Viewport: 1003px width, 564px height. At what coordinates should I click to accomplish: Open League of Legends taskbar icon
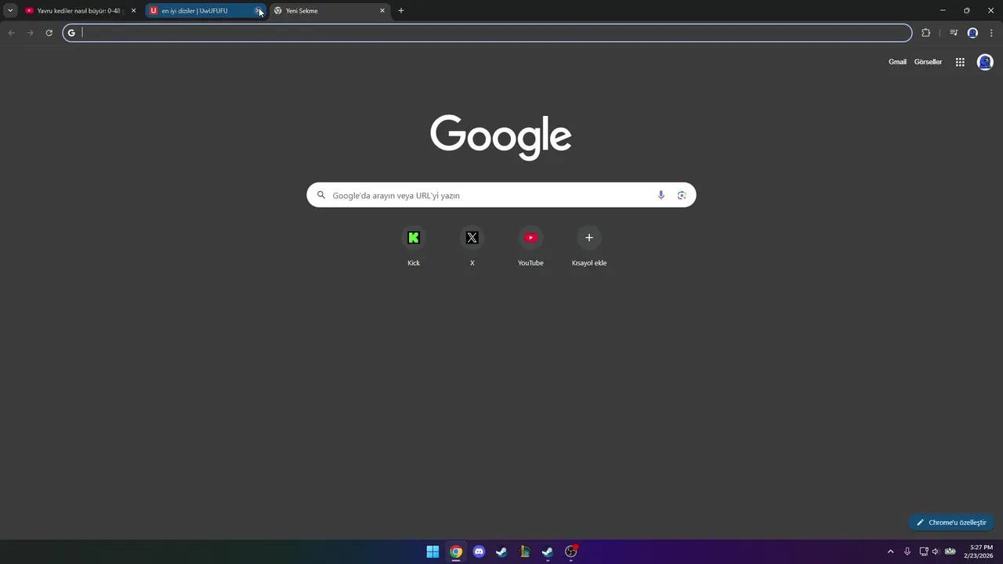525,551
